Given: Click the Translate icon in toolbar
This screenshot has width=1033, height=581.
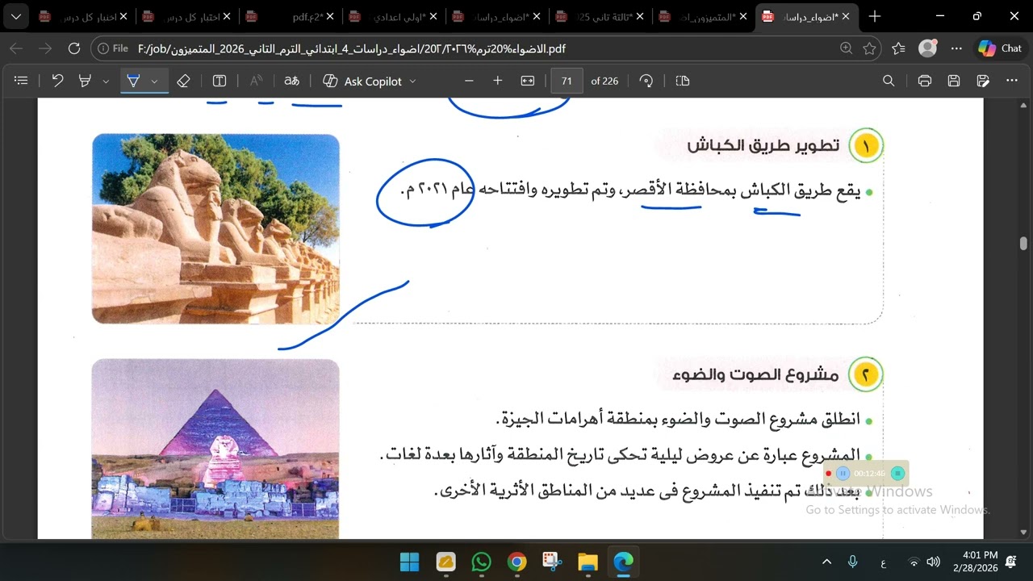Looking at the screenshot, I should (292, 81).
